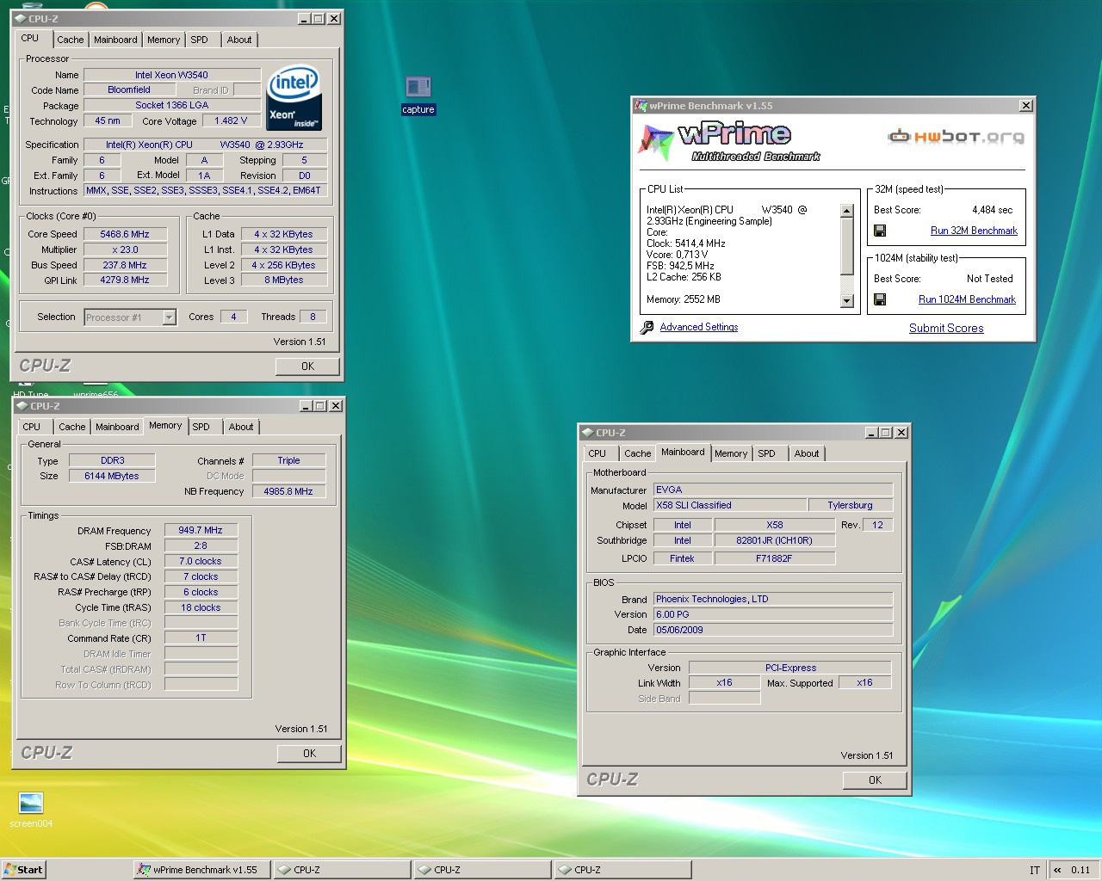Click OK in the CPU tab CPU-Z window
1102x881 pixels.
pyautogui.click(x=308, y=367)
